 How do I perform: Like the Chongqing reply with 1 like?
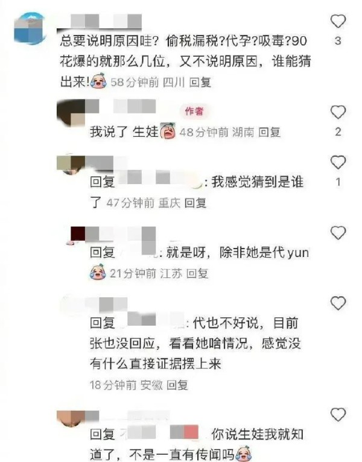click(338, 162)
